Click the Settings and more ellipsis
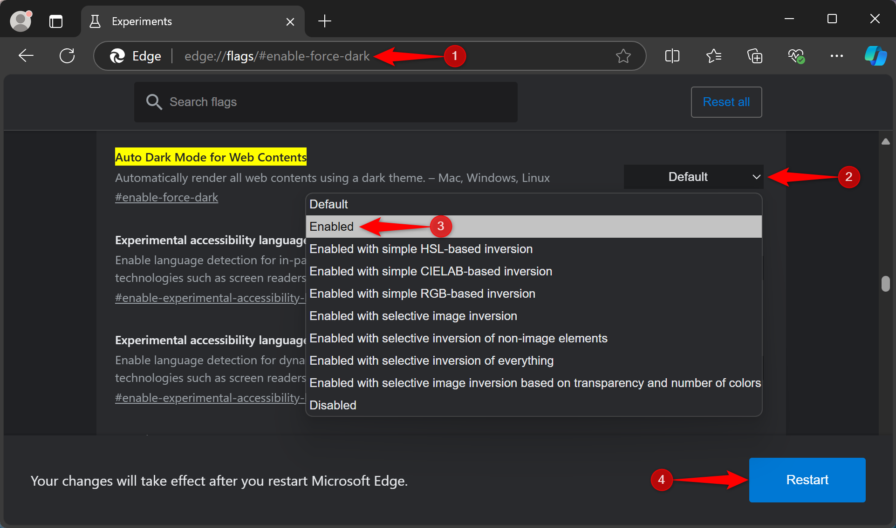This screenshot has width=896, height=528. point(836,56)
